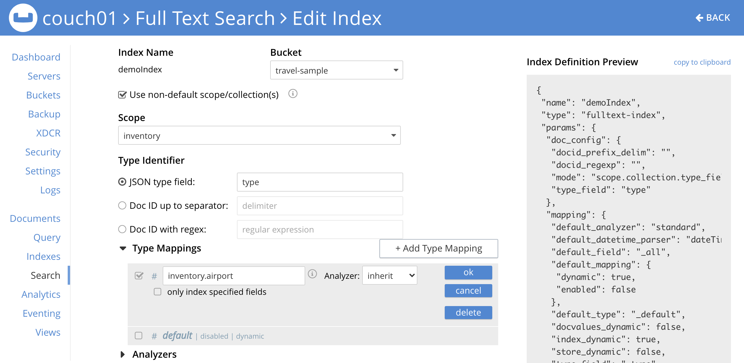Click the default type mapping name
This screenshot has height=363, width=744.
click(x=177, y=336)
